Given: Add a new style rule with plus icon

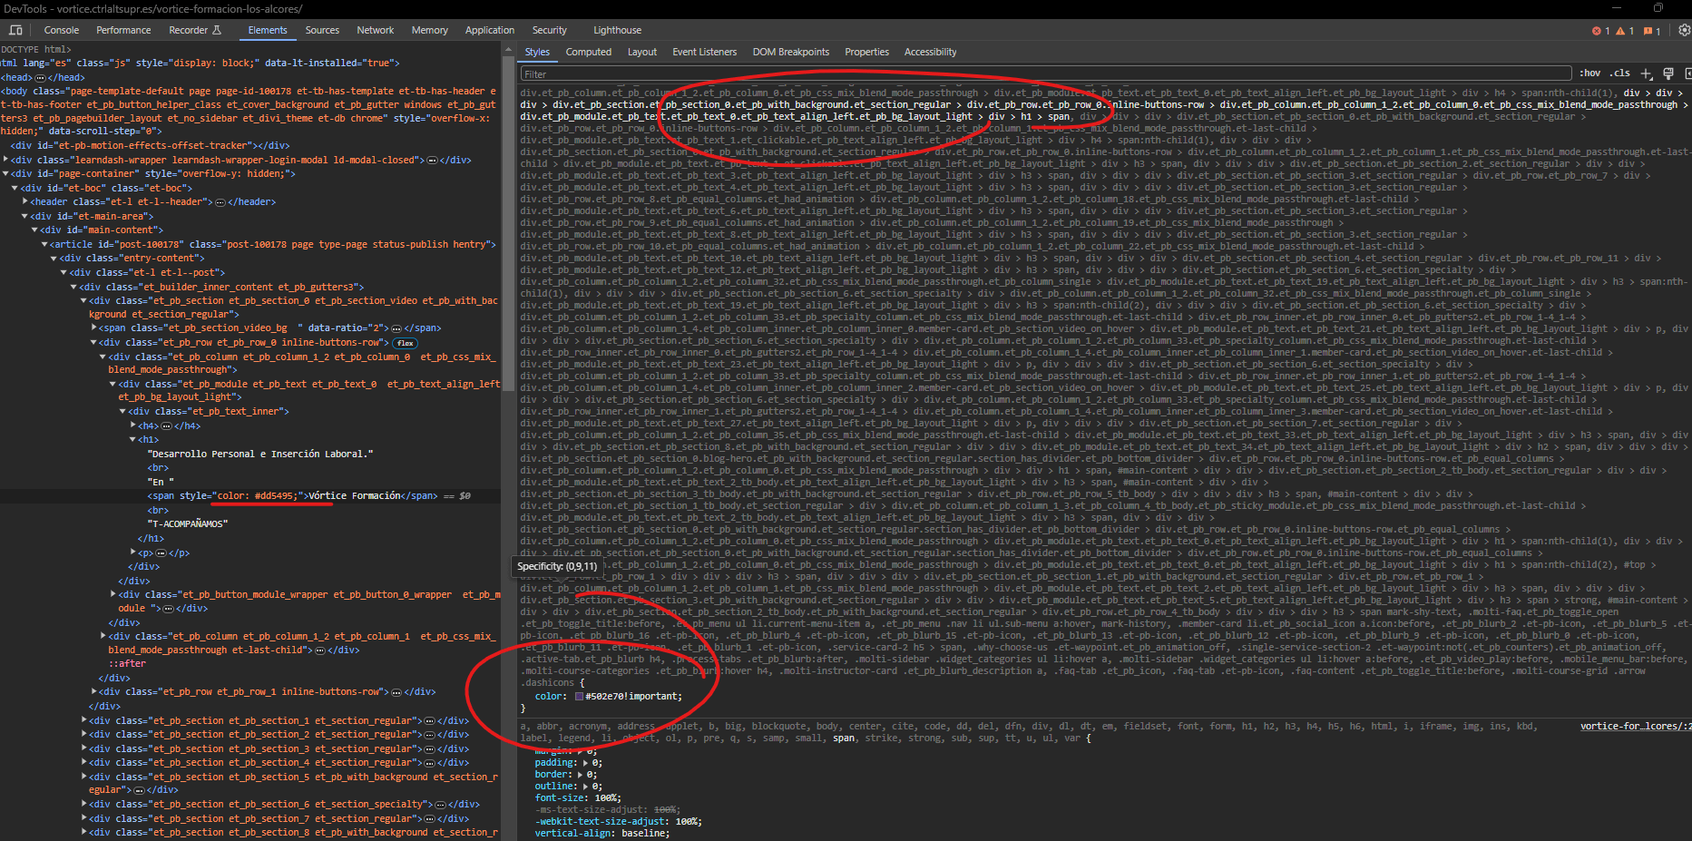Looking at the screenshot, I should pos(1647,73).
